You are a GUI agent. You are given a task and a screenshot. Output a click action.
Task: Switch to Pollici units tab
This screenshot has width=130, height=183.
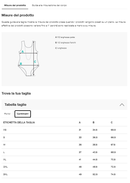(x=7, y=114)
